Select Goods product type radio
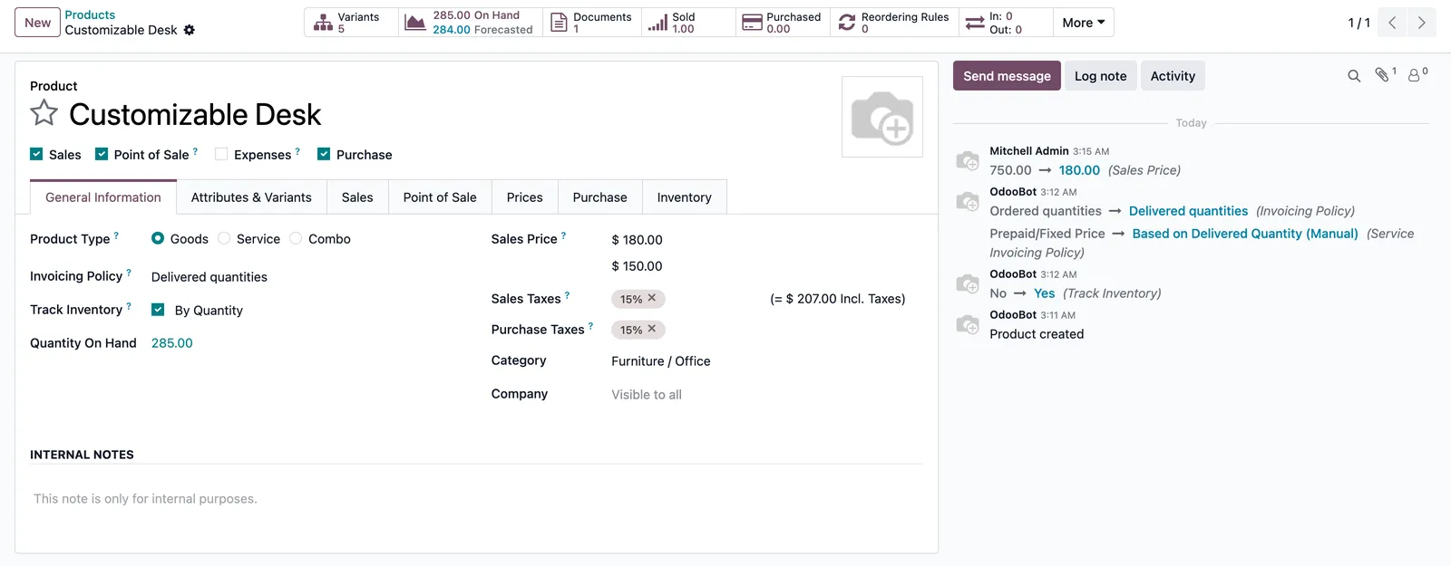Image resolution: width=1451 pixels, height=566 pixels. click(158, 238)
